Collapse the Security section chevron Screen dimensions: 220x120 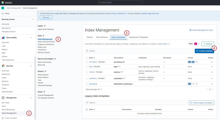[31, 66]
